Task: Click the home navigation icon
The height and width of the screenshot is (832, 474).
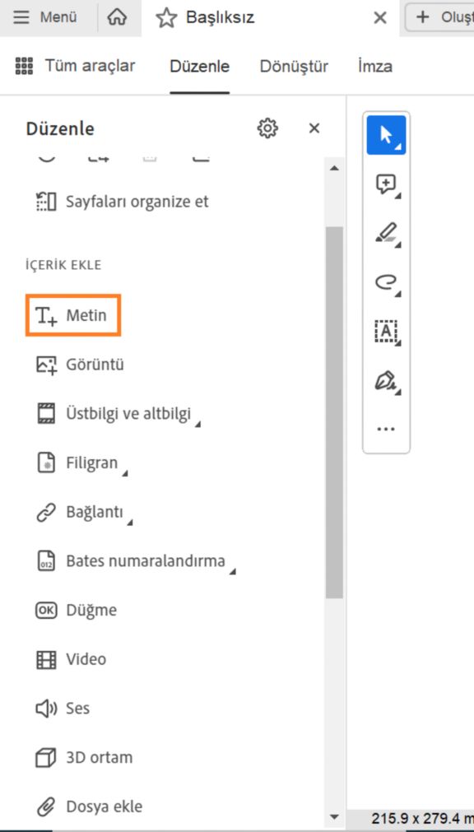Action: coord(117,16)
